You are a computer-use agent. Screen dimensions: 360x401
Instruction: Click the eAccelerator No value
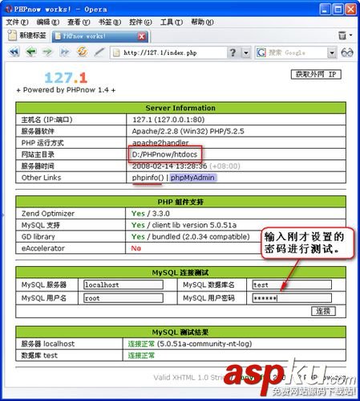tap(136, 248)
